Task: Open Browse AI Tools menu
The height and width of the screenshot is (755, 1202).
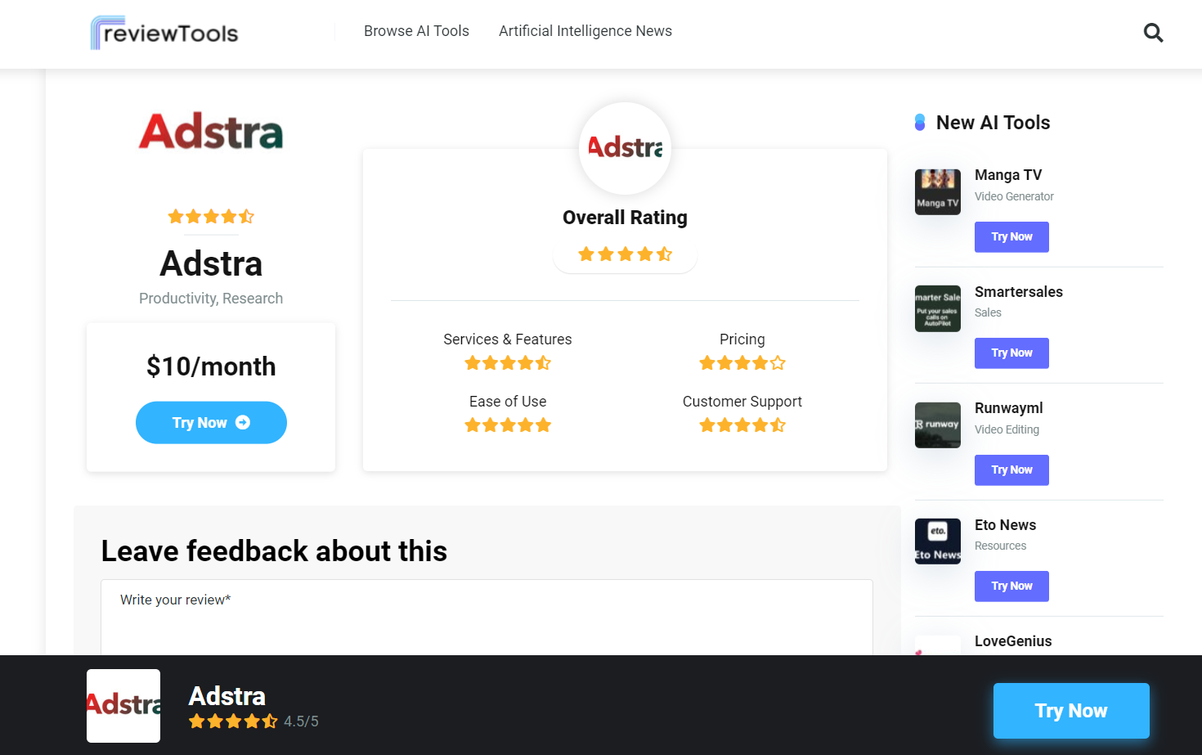Action: 416,31
